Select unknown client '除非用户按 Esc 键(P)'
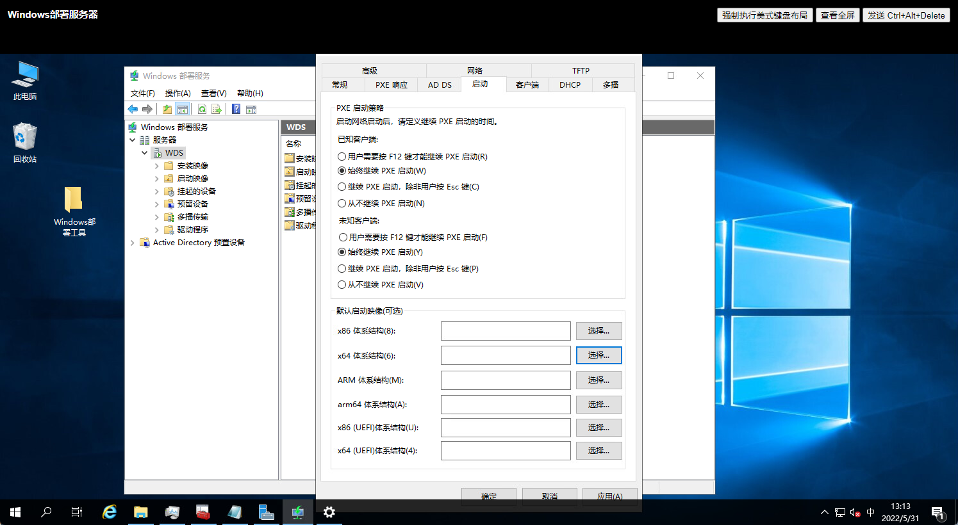 coord(408,269)
